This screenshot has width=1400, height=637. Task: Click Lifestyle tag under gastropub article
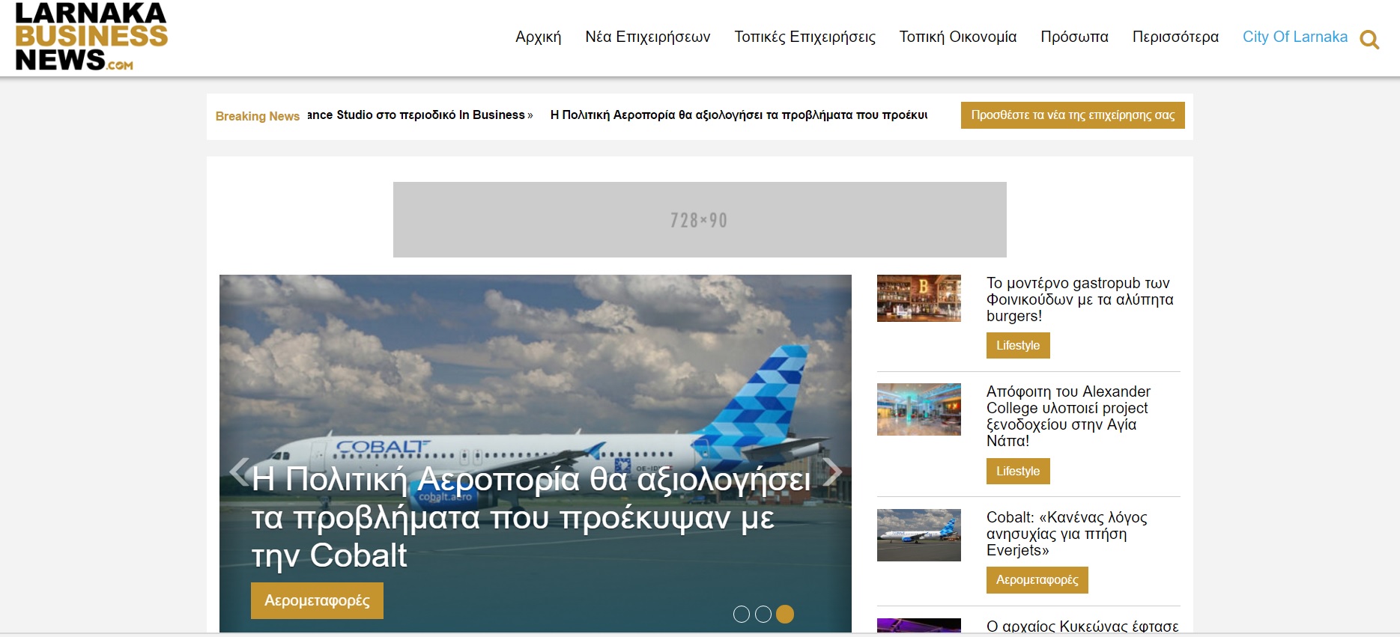click(1018, 346)
